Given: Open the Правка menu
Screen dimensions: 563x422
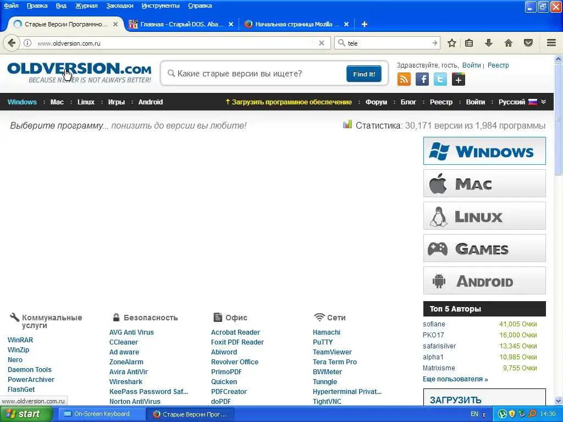Looking at the screenshot, I should pos(37,5).
